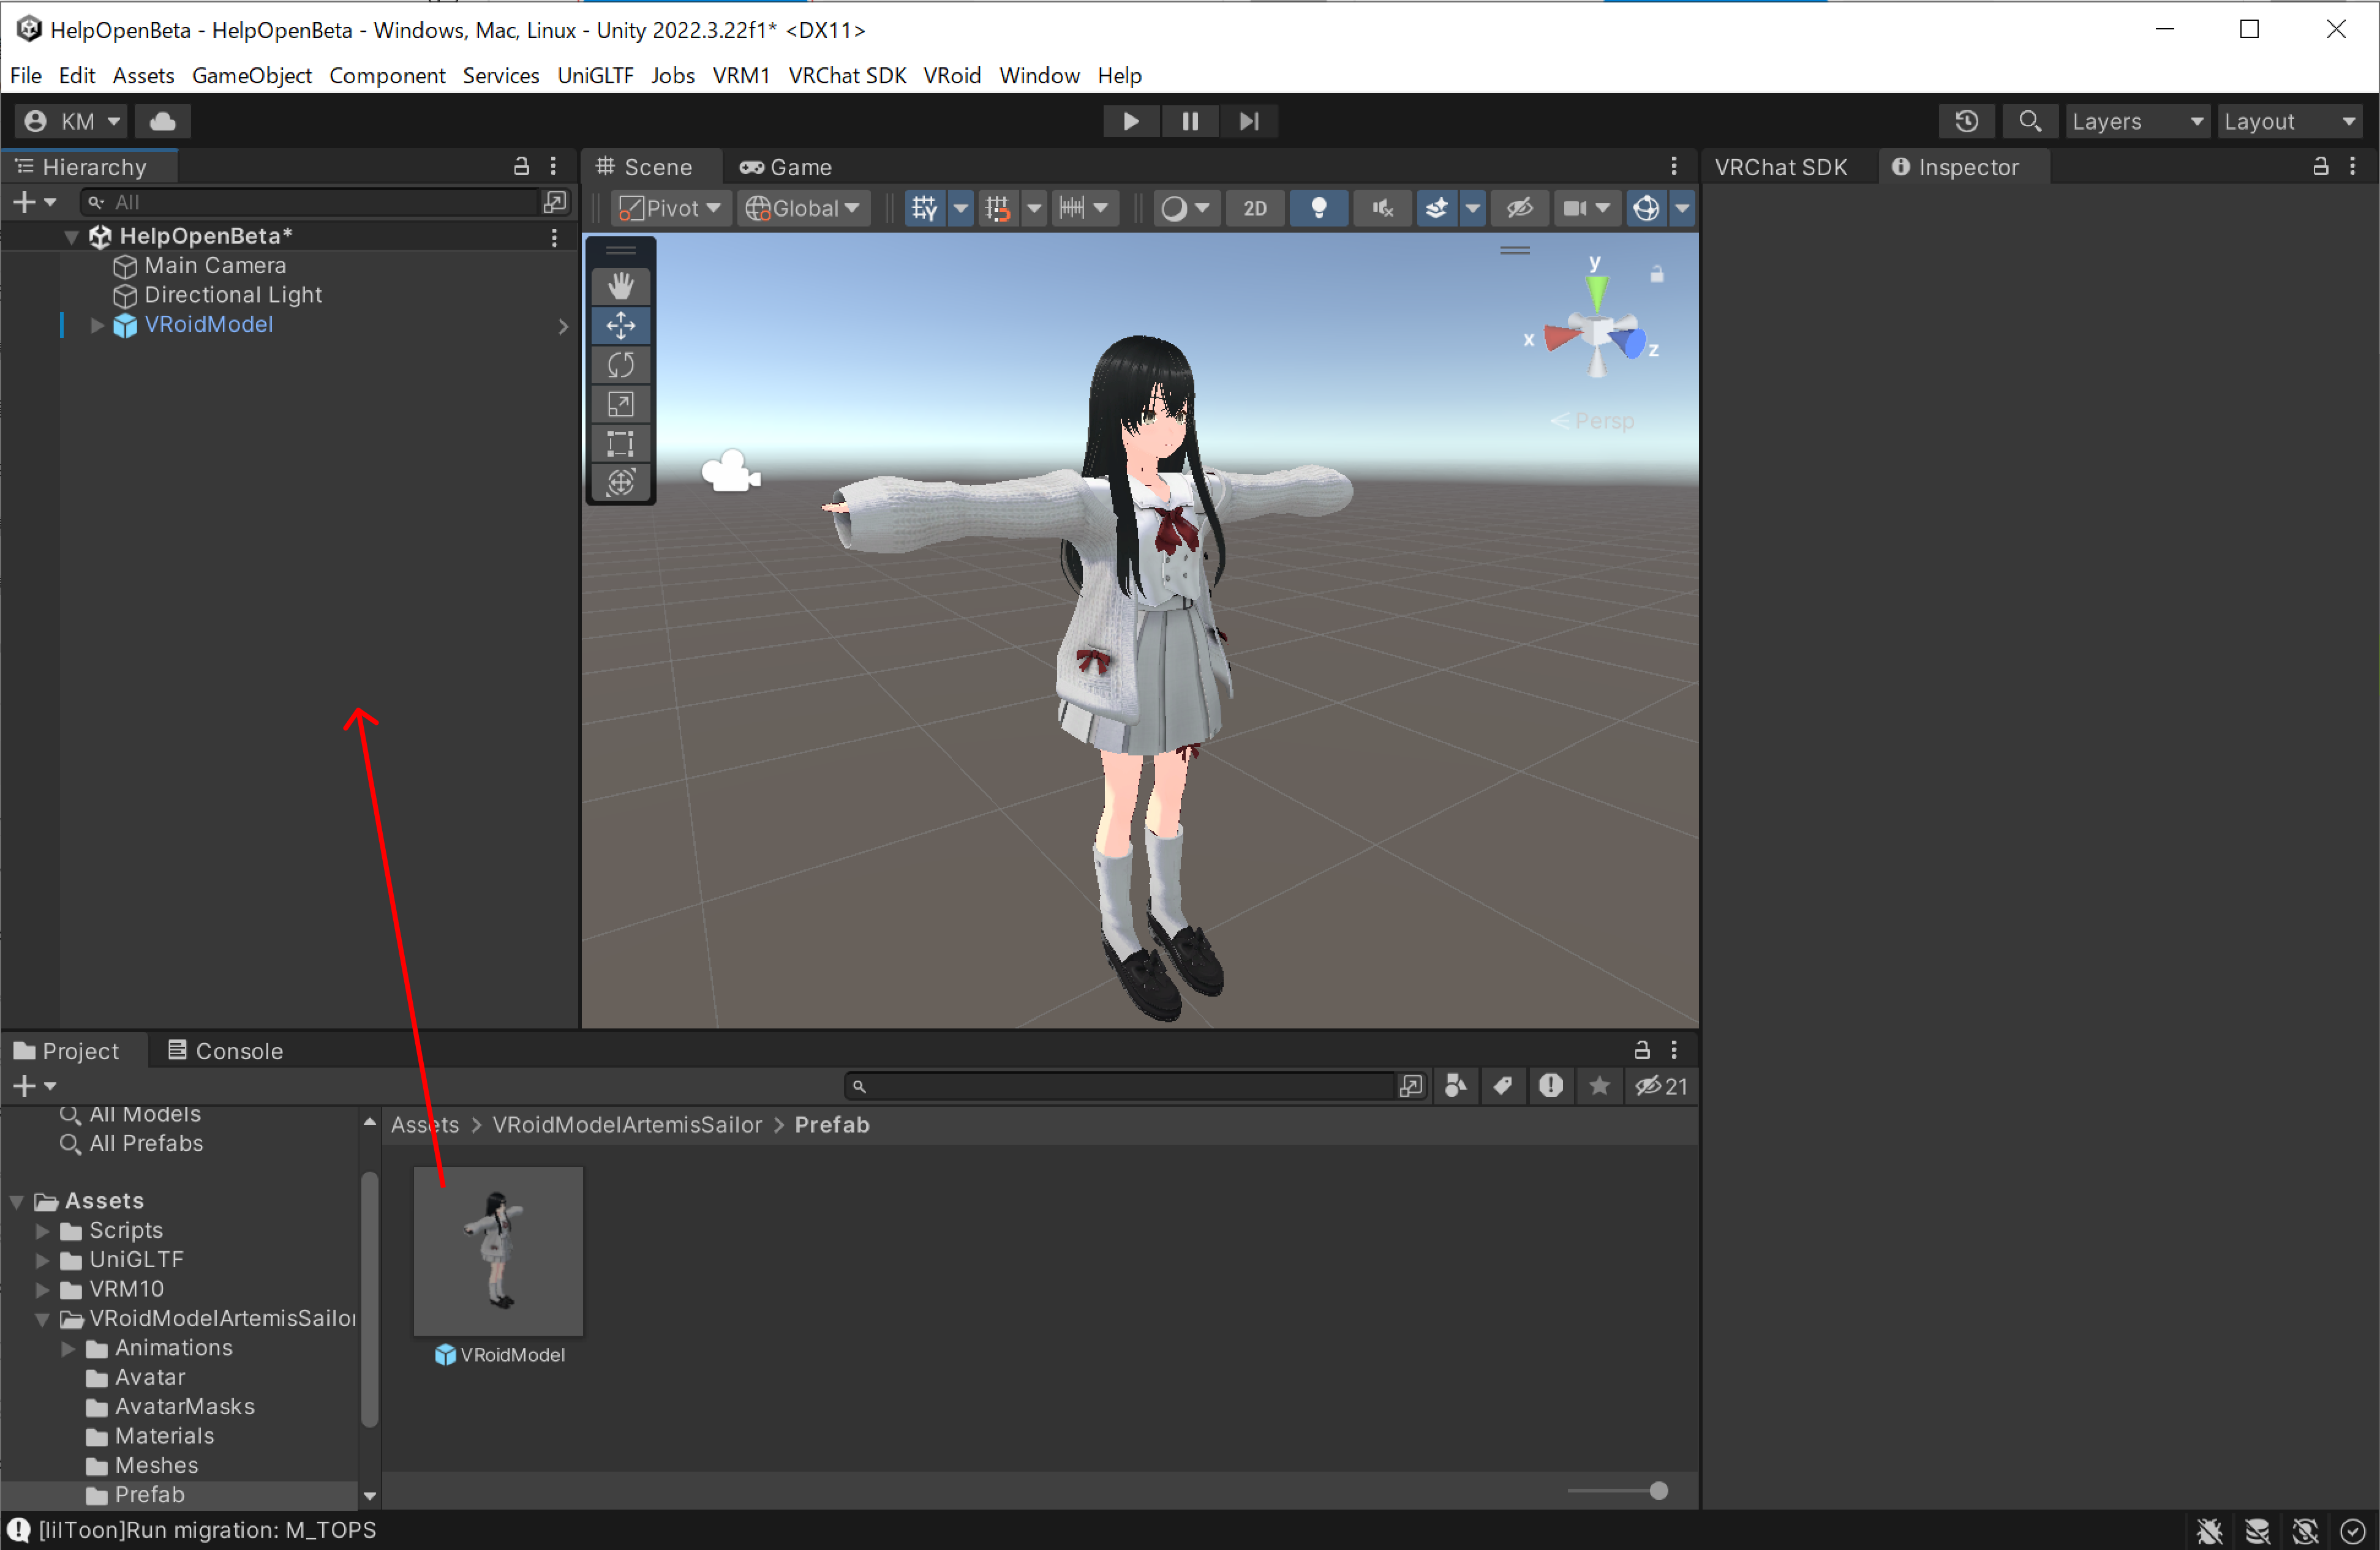Screen dimensions: 2380x1550
Task: Select the Scale tool
Action: tap(620, 404)
